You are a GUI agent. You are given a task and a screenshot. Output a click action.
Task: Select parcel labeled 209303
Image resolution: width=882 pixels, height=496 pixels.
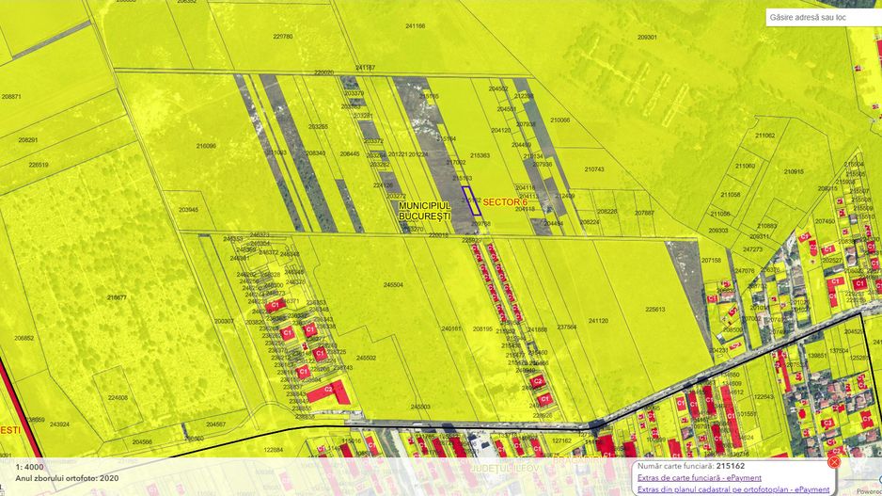(x=718, y=231)
